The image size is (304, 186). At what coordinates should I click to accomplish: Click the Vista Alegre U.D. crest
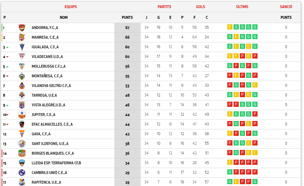22,105
